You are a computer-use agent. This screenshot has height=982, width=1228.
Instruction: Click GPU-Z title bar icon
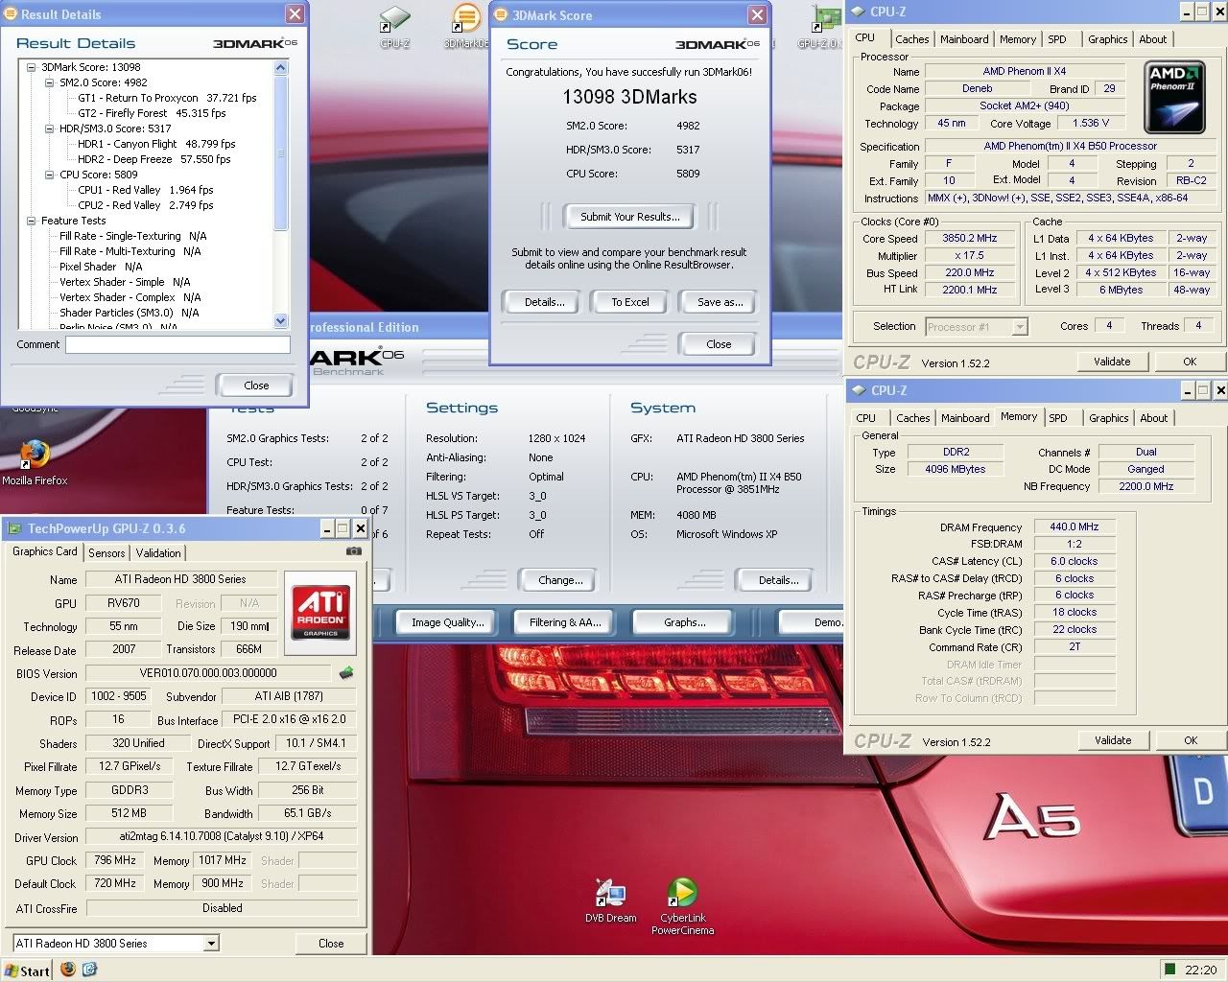click(x=14, y=528)
